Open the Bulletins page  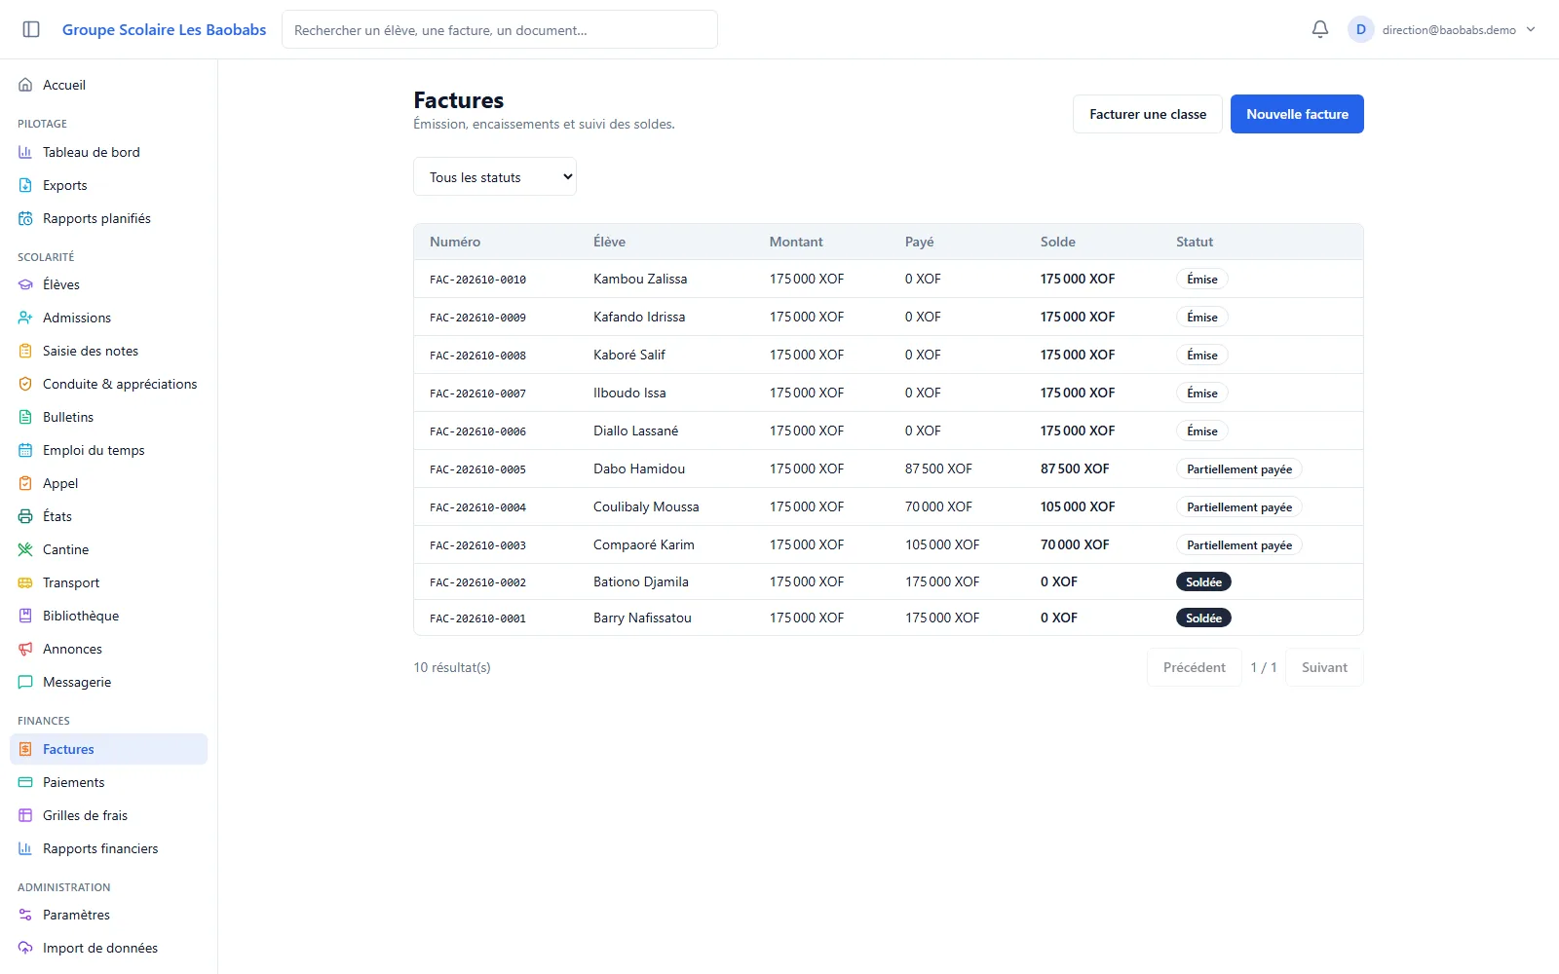pos(108,417)
